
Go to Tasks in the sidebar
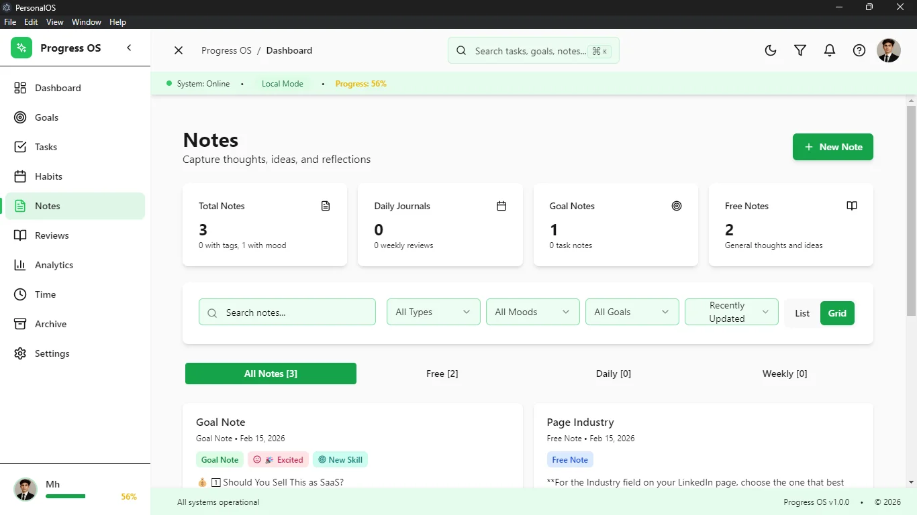click(x=75, y=147)
